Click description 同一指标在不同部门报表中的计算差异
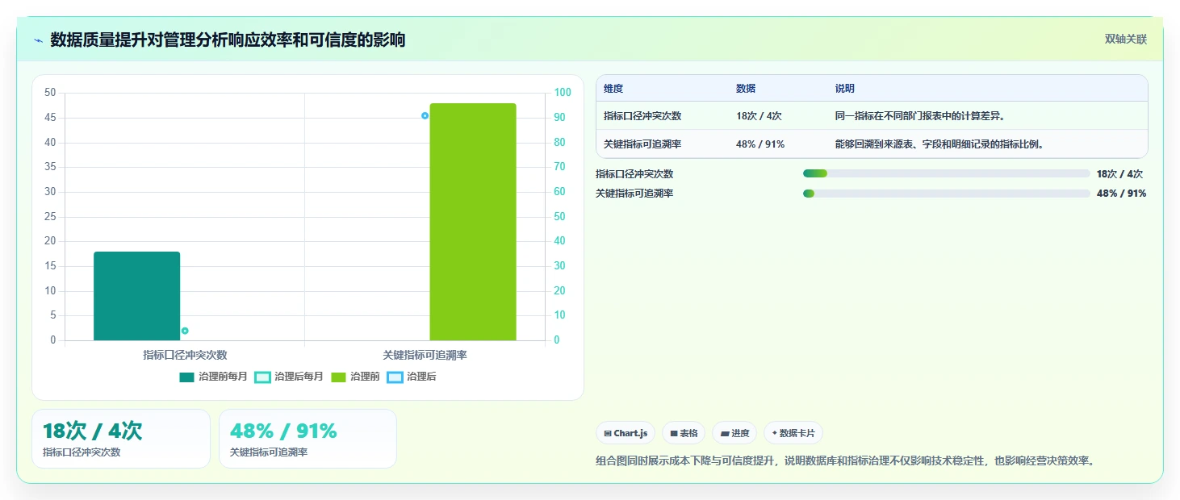Image resolution: width=1180 pixels, height=500 pixels. [x=920, y=116]
